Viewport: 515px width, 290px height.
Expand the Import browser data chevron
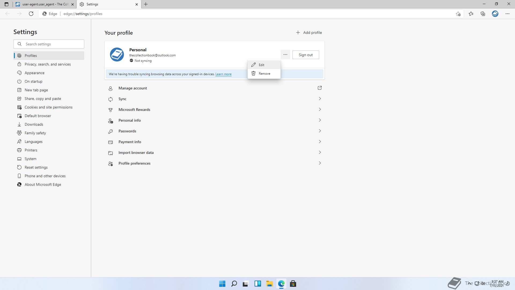(320, 152)
